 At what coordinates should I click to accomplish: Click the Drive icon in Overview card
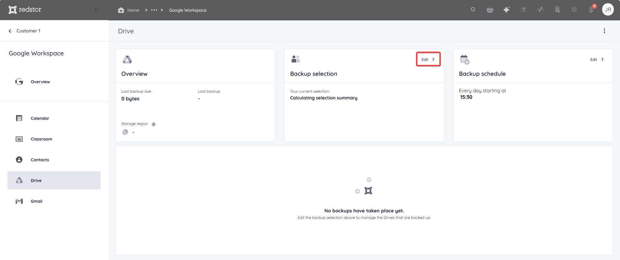point(127,60)
